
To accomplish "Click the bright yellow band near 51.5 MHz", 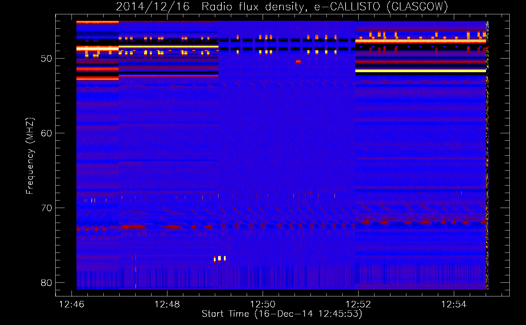I will (420, 71).
